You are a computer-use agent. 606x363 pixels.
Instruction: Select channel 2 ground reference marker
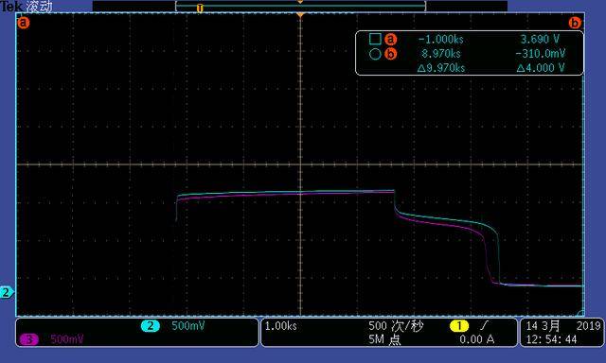click(6, 292)
